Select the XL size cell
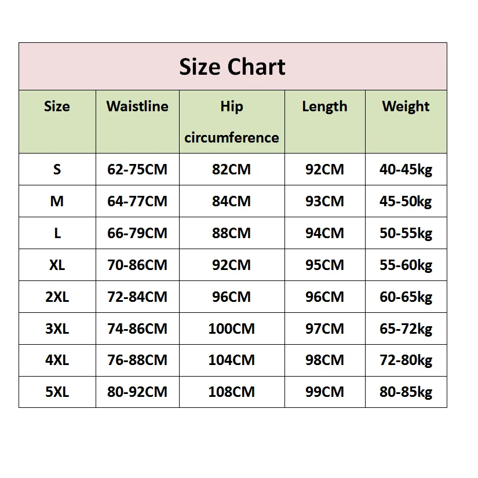The height and width of the screenshot is (478, 478). click(57, 265)
